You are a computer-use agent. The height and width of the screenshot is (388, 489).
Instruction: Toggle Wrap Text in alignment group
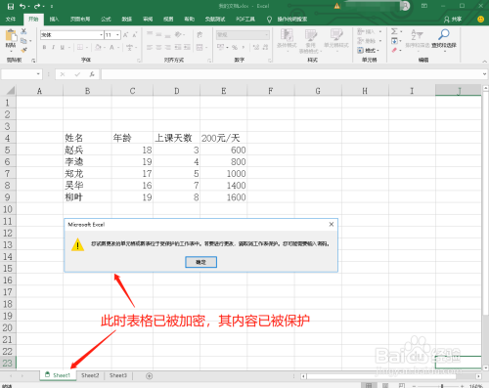pyautogui.click(x=200, y=34)
